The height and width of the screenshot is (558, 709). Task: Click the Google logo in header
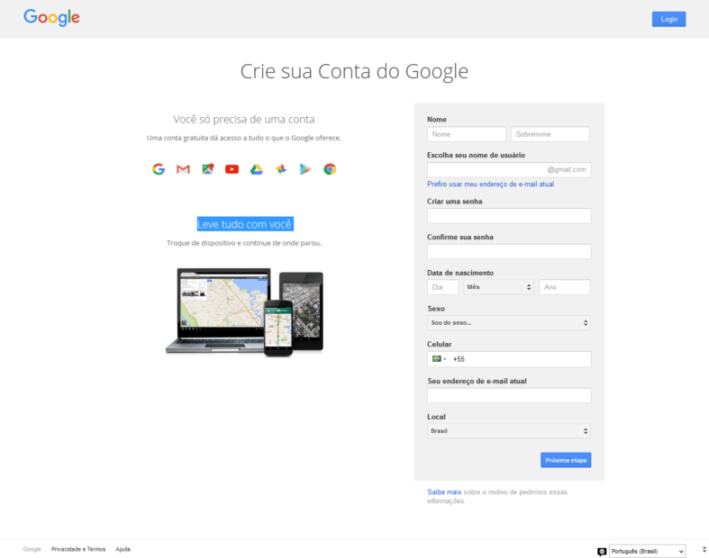(x=51, y=18)
